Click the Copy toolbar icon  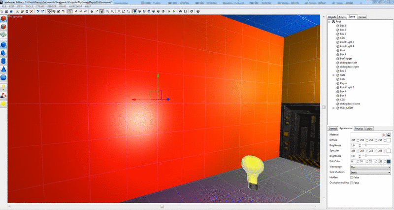[x=22, y=11]
